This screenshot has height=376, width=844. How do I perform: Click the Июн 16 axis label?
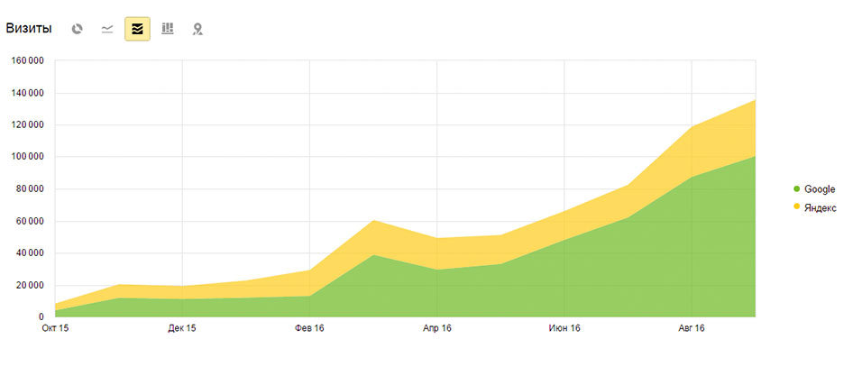pyautogui.click(x=564, y=328)
